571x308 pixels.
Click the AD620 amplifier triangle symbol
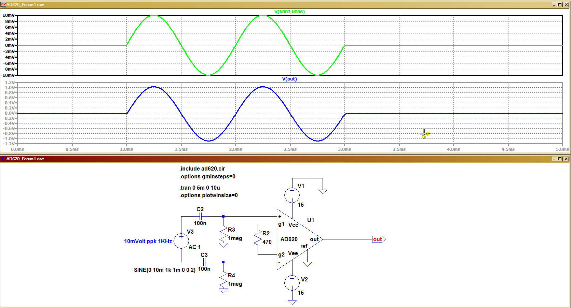[x=300, y=239]
